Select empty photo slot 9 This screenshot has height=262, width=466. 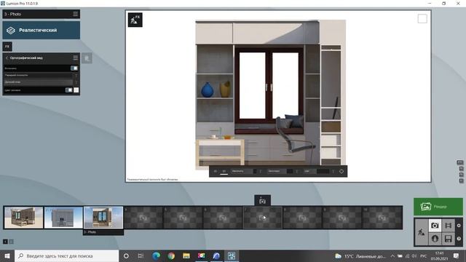coord(342,218)
